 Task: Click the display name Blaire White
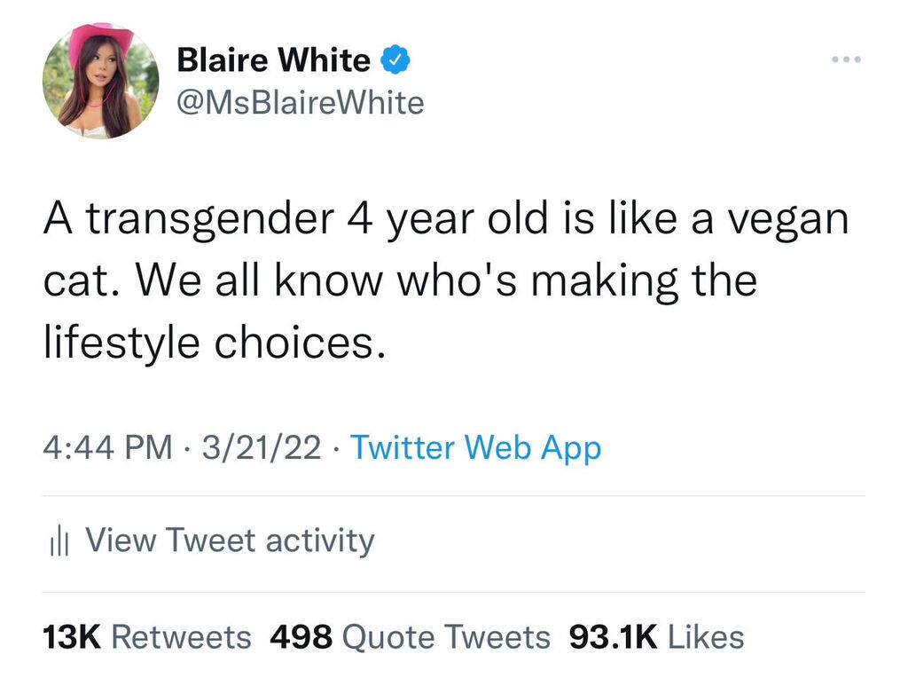click(274, 60)
